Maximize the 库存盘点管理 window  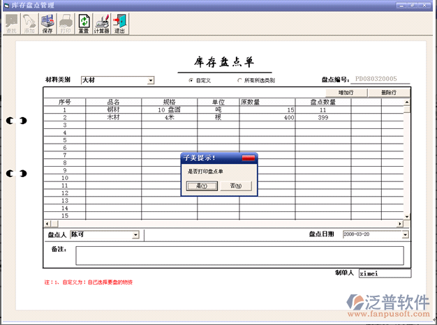[x=413, y=6]
